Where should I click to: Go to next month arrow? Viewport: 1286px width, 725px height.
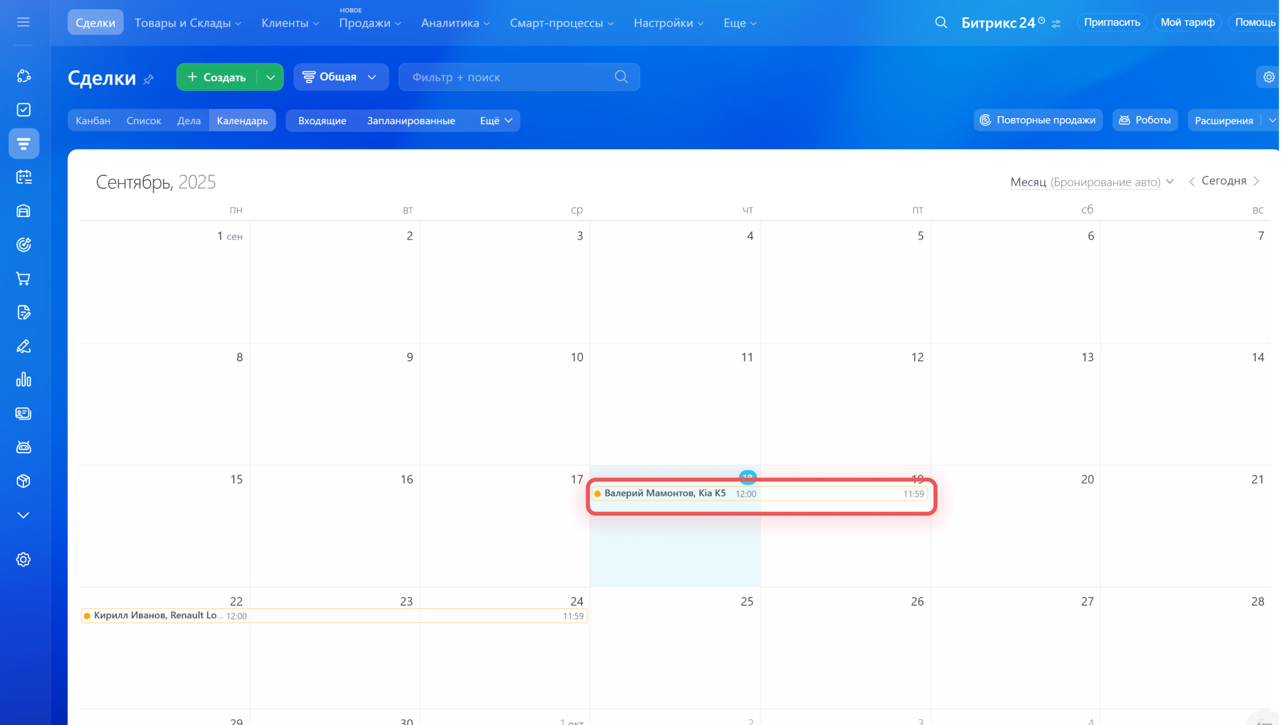pos(1257,182)
